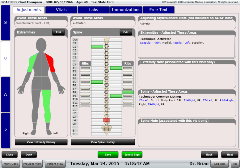Select the green left leg on body diagram
The image size is (240, 168).
coord(47,105)
